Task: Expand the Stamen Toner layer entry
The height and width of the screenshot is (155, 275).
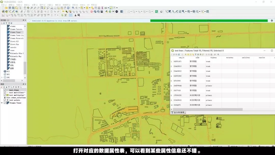Action: pyautogui.click(x=2, y=103)
